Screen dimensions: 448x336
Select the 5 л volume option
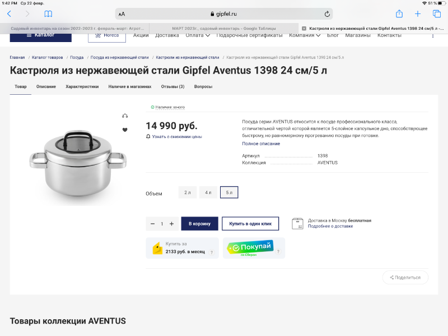(229, 192)
